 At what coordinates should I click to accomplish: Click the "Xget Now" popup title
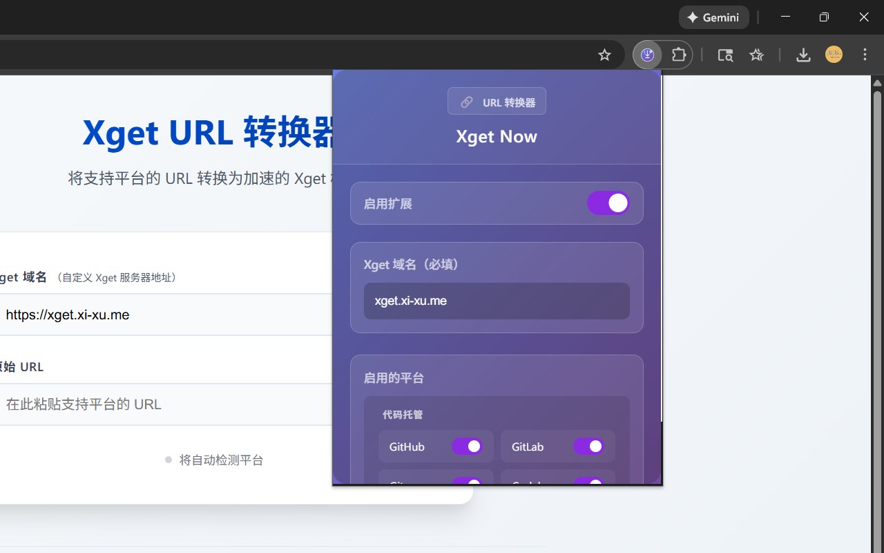coord(497,136)
